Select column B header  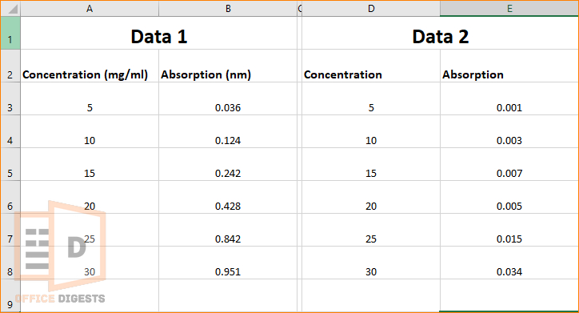coord(228,8)
